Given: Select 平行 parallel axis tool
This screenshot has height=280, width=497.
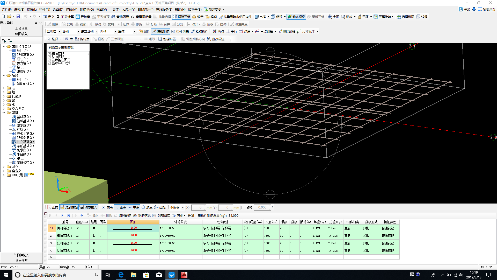Looking at the screenshot, I should (x=232, y=31).
